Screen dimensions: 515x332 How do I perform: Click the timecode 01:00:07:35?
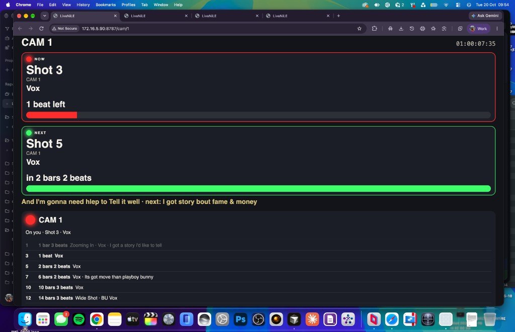pos(476,44)
